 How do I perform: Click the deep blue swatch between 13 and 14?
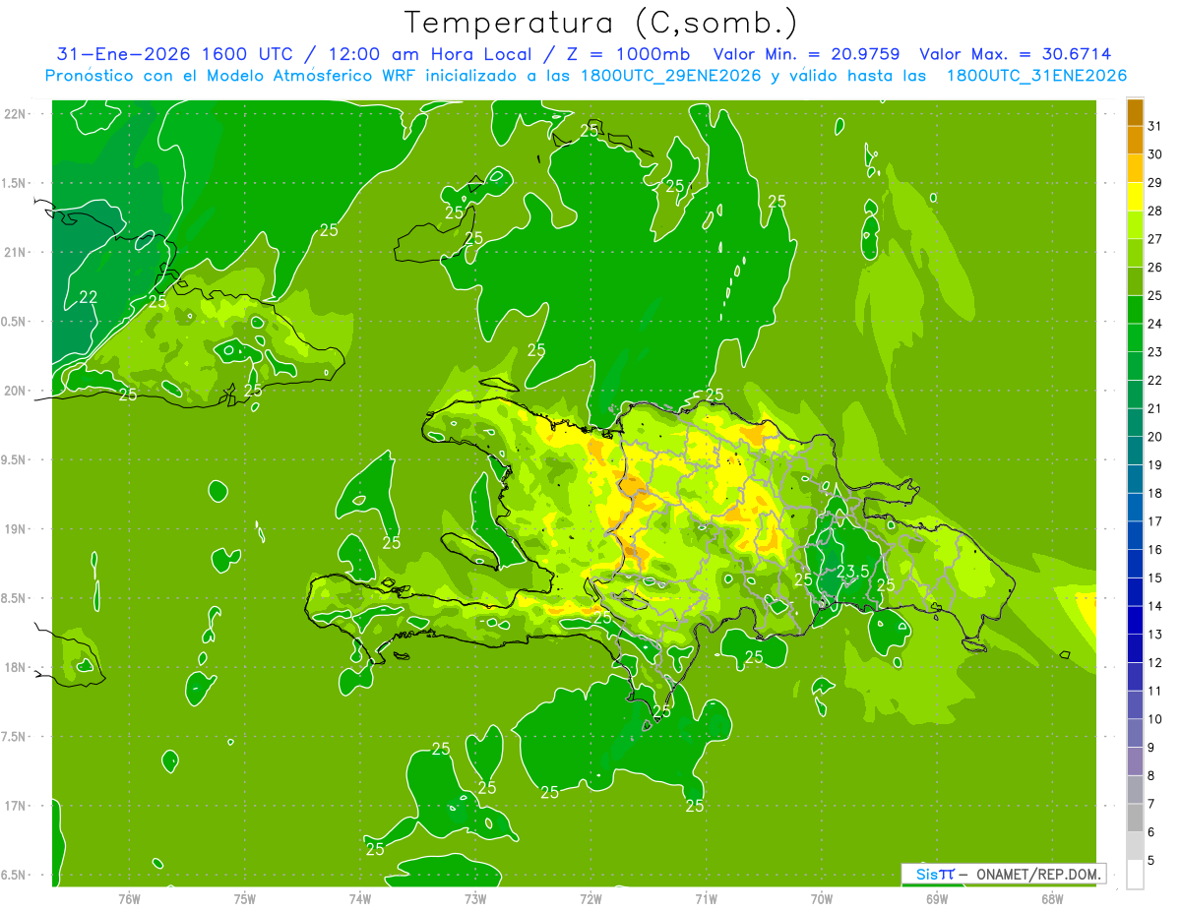(x=1135, y=620)
